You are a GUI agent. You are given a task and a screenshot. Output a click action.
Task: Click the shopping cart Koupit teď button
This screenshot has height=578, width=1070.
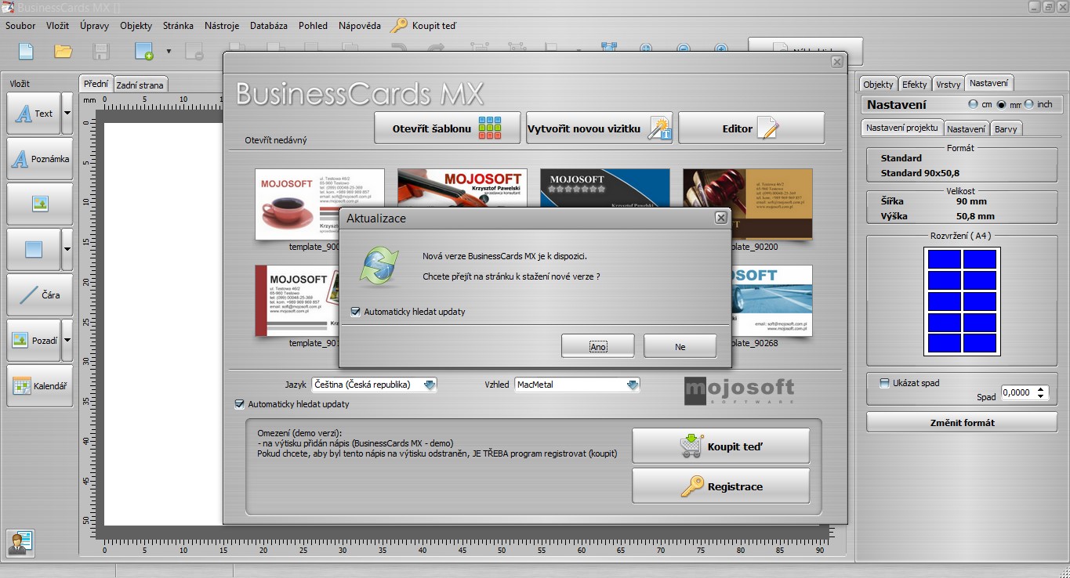coord(721,446)
